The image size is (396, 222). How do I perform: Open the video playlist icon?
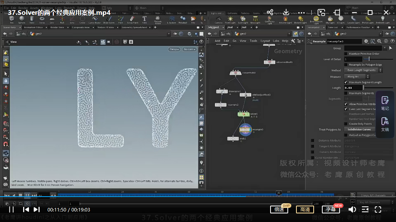365,209
